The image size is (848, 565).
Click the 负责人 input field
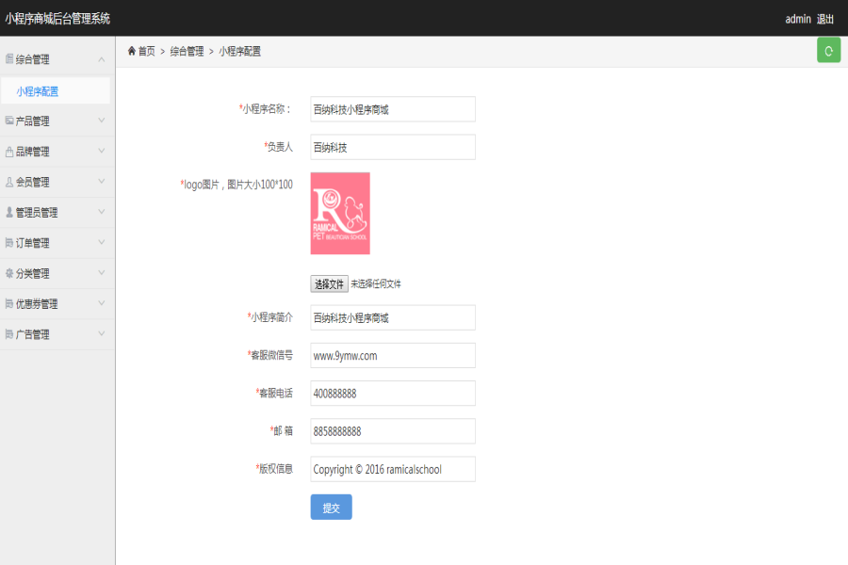(393, 147)
